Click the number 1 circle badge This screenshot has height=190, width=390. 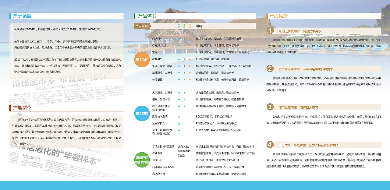point(270,31)
